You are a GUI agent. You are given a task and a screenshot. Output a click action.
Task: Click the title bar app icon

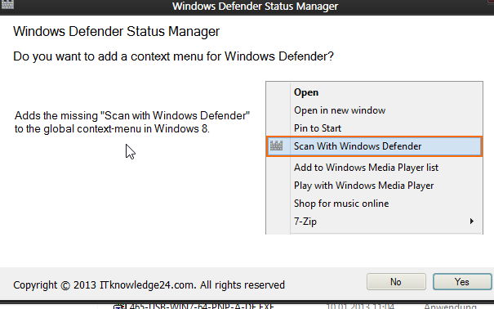(x=7, y=4)
